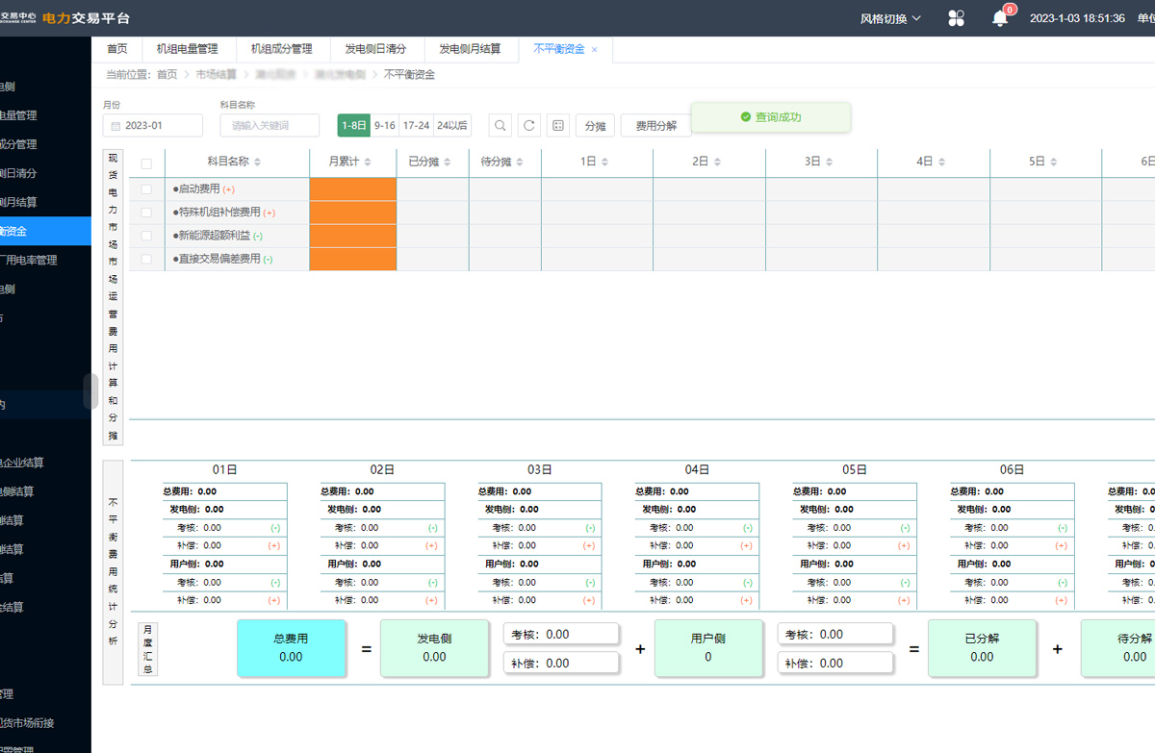Click the 06日 daily statistics heading
The height and width of the screenshot is (753, 1155).
pos(1012,470)
